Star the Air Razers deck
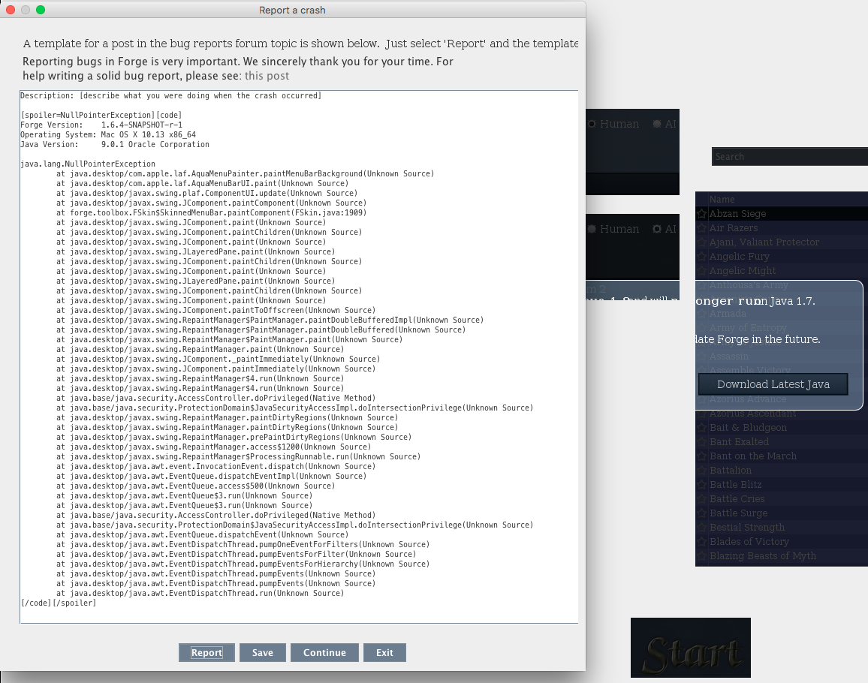The height and width of the screenshot is (683, 868). [x=702, y=228]
